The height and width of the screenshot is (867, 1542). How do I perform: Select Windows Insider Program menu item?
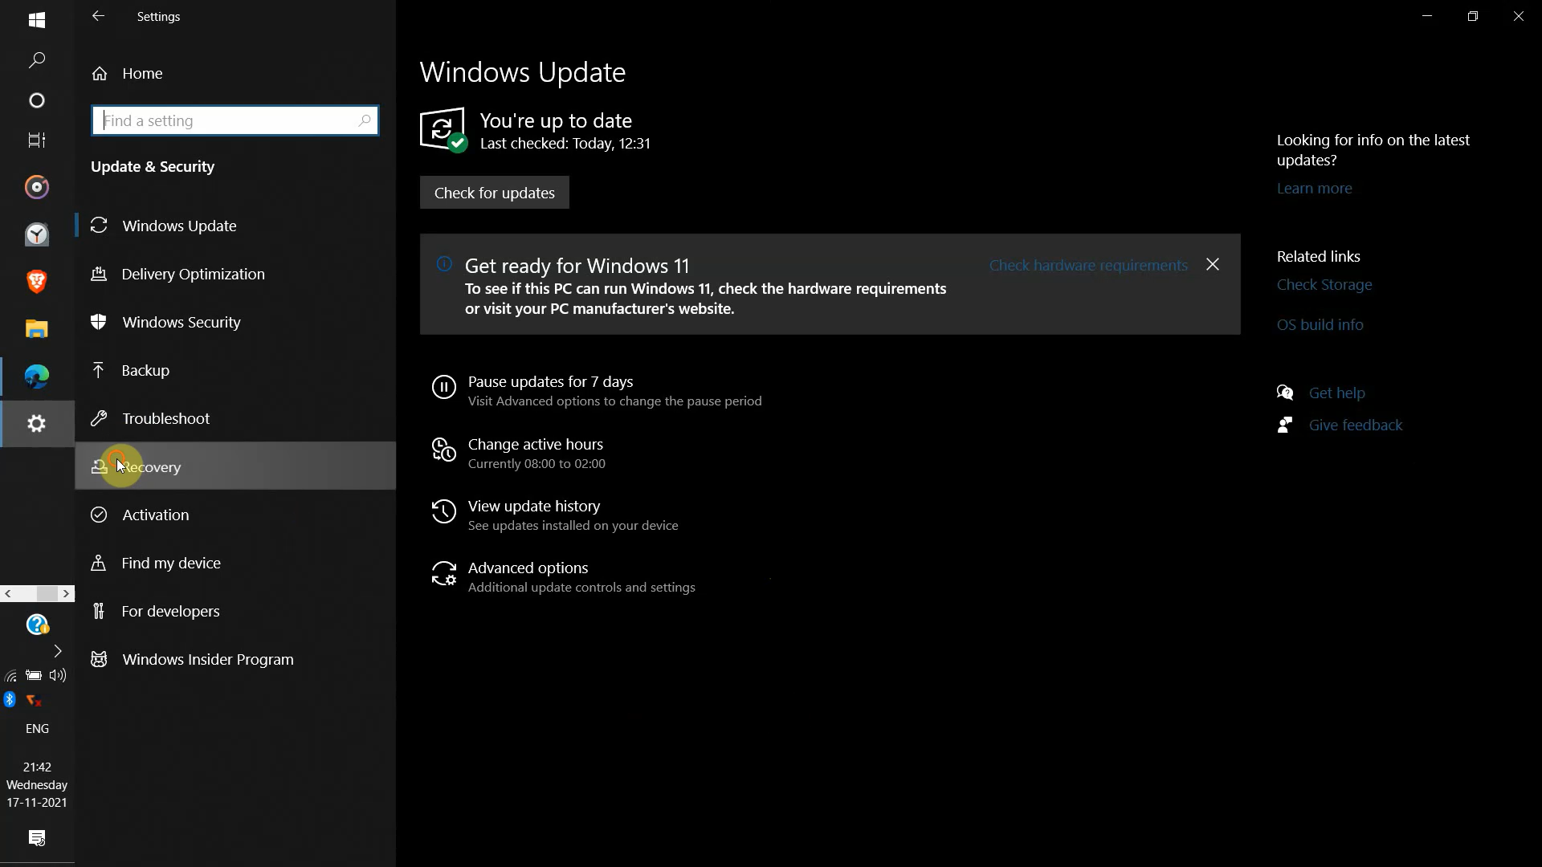[207, 660]
